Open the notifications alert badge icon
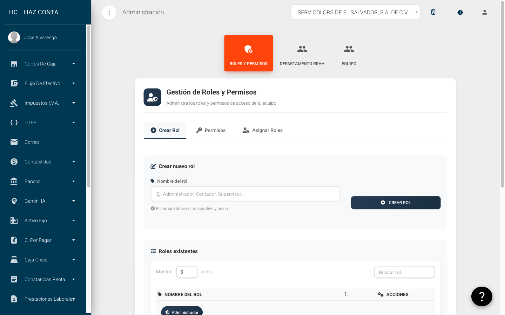The height and width of the screenshot is (315, 505). [x=460, y=12]
